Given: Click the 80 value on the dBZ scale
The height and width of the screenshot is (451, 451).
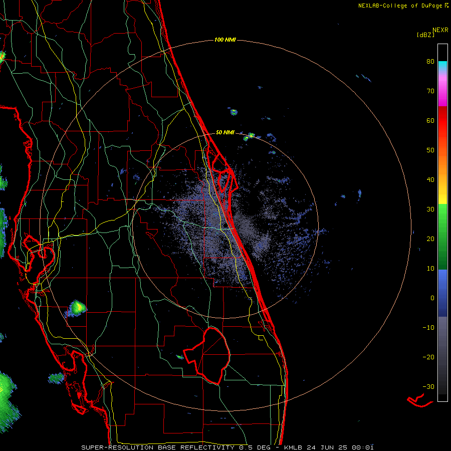Looking at the screenshot, I should tap(430, 62).
